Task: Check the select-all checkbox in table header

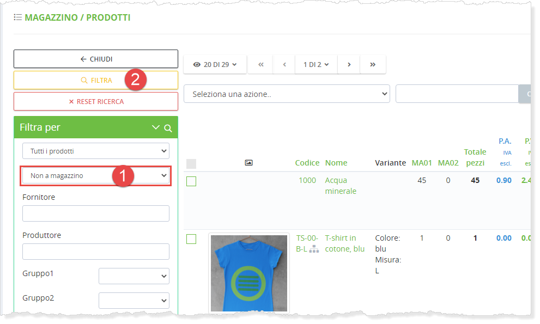Action: click(x=191, y=163)
